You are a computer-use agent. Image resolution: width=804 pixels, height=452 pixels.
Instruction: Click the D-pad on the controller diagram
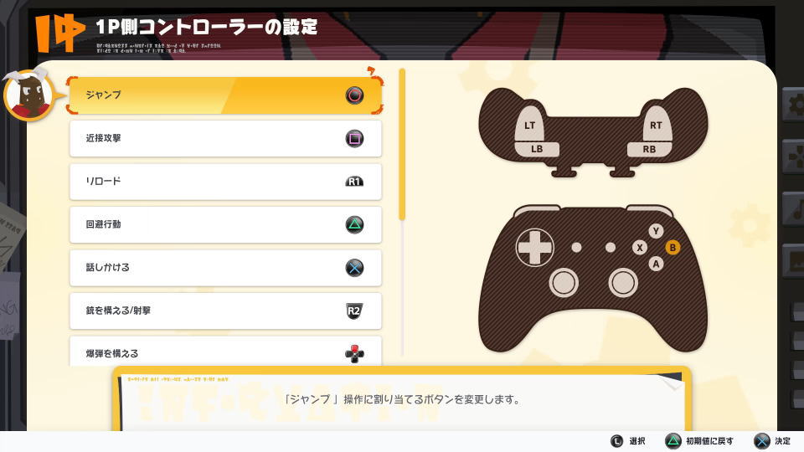click(x=535, y=248)
